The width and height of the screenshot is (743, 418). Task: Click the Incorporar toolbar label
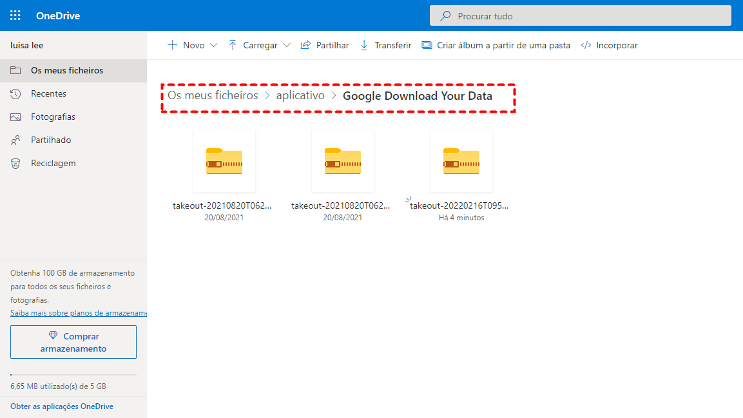617,46
